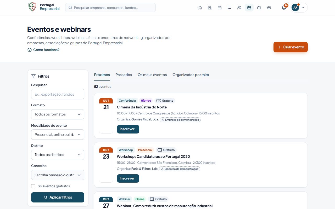Focus the top search empresas field

pyautogui.click(x=110, y=8)
